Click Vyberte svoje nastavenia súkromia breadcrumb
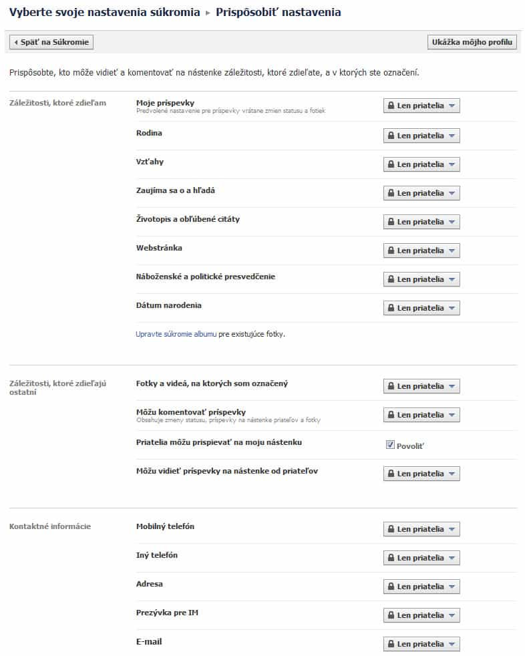The image size is (525, 656). point(104,12)
